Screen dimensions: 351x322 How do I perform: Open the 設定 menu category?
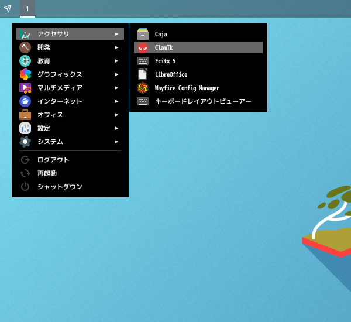(44, 128)
